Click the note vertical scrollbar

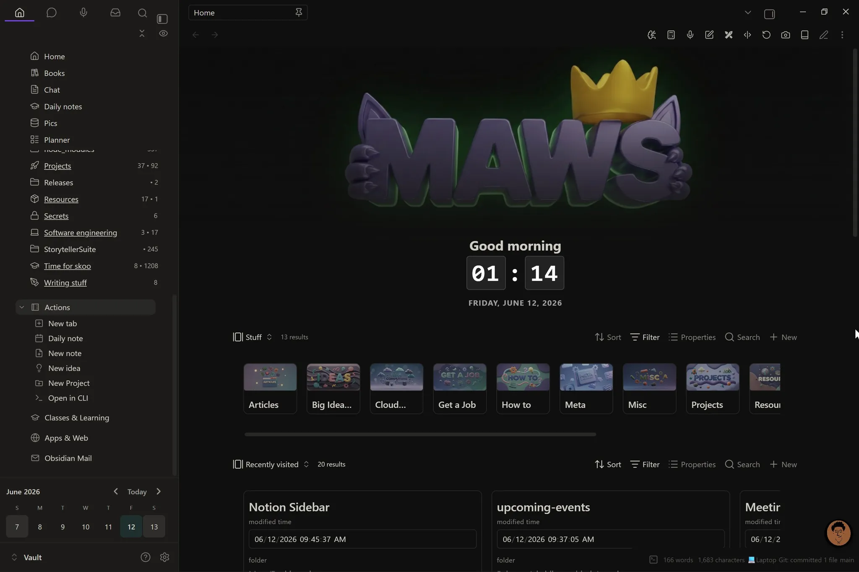tap(855, 142)
